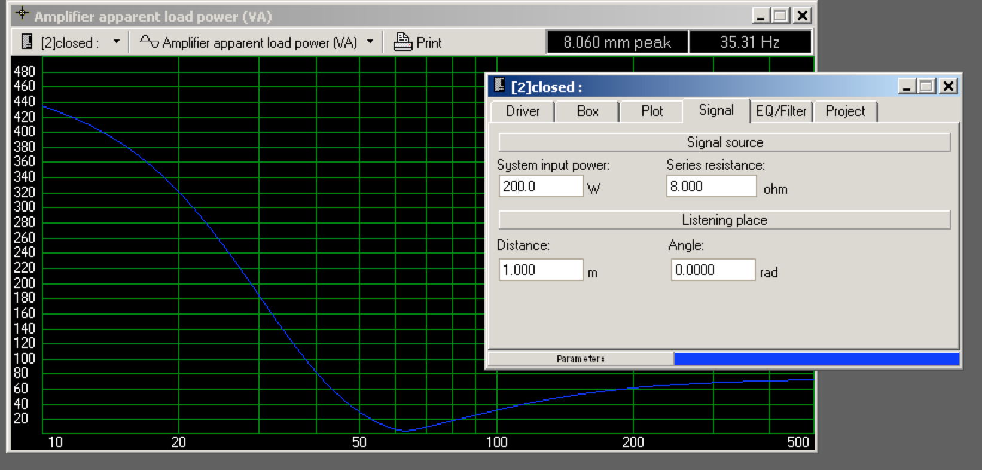Screen dimensions: 982x470
Task: Click the rad unit label
Action: coord(769,273)
